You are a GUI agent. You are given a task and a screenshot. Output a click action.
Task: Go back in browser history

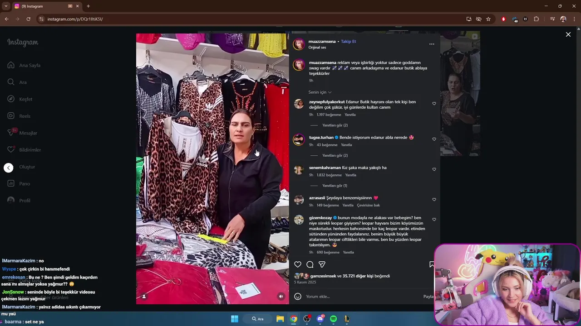(6, 19)
